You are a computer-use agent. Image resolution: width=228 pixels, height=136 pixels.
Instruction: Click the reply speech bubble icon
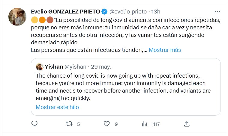pos(34,124)
